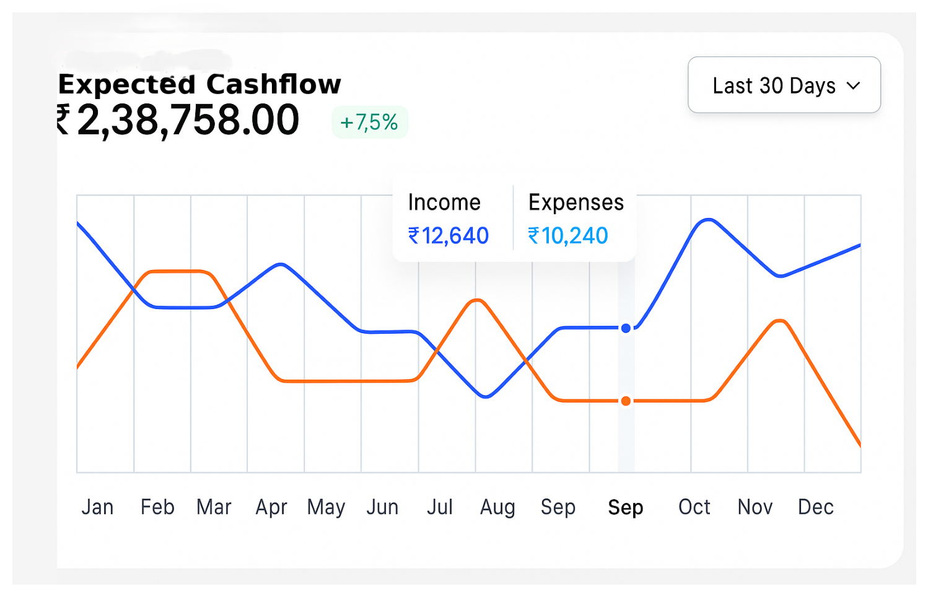Click the chevron beside Last 30 Days
The image size is (928, 597).
point(854,85)
